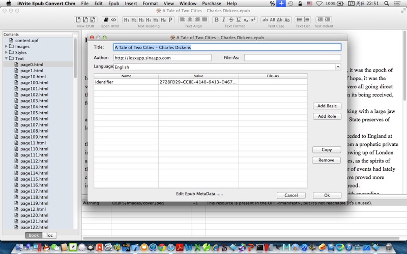Open the Insert menu
Screen dimensions: 407x254
point(131,4)
